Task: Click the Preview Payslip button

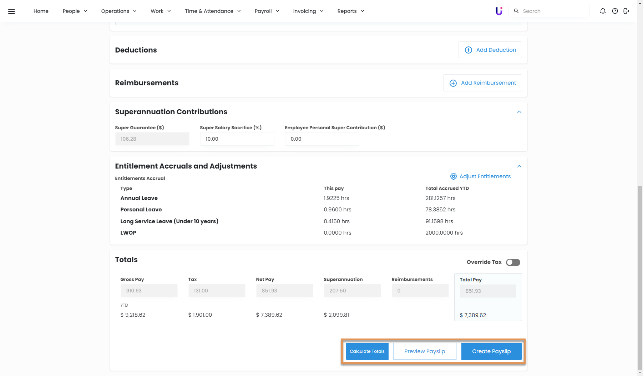Action: coord(425,351)
